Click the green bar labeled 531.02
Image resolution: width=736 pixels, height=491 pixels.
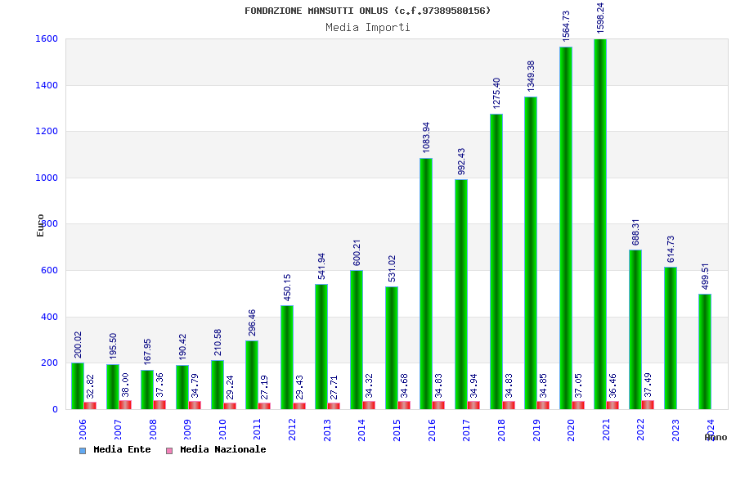pos(392,348)
